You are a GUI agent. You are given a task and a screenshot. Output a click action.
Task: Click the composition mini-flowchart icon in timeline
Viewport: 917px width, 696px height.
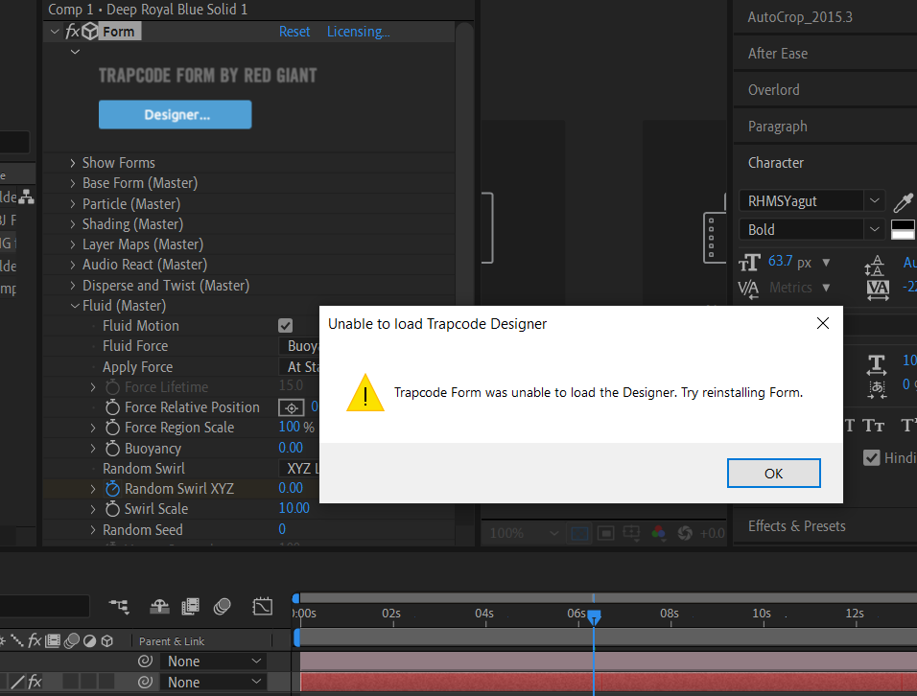click(120, 606)
